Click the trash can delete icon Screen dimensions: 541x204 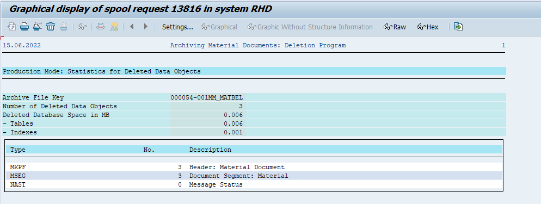point(51,27)
